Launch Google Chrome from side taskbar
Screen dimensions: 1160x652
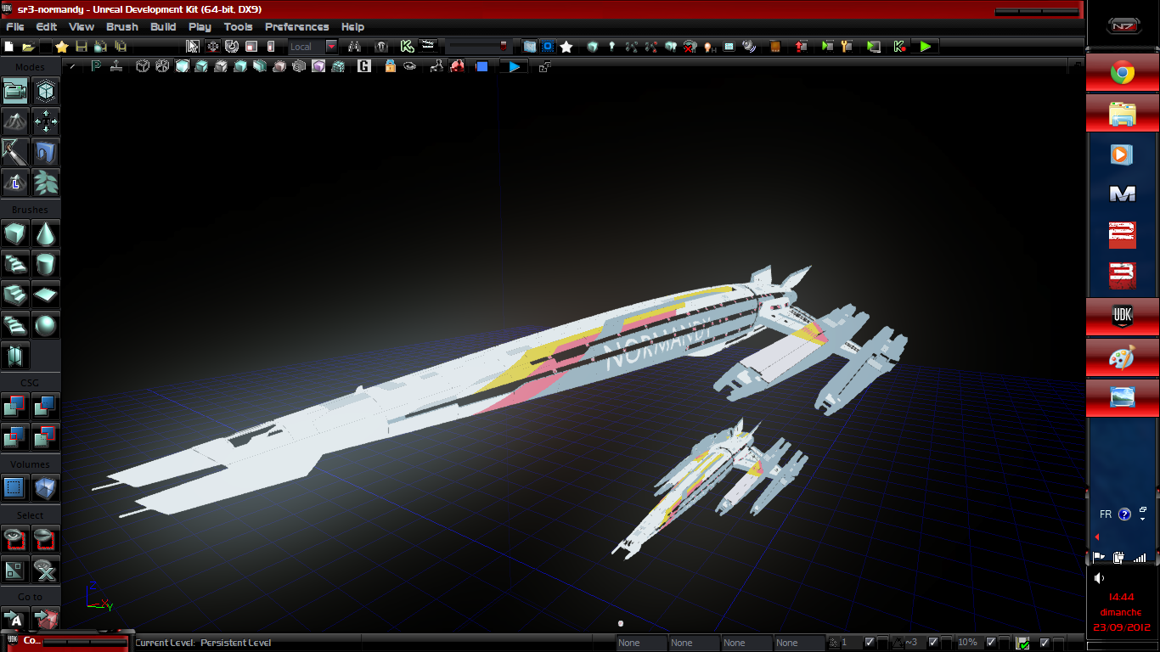click(1122, 74)
